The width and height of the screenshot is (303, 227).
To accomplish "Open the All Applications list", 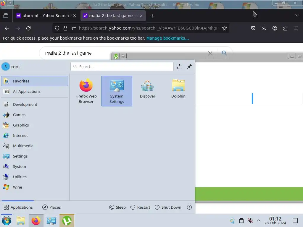I will 35,91.
